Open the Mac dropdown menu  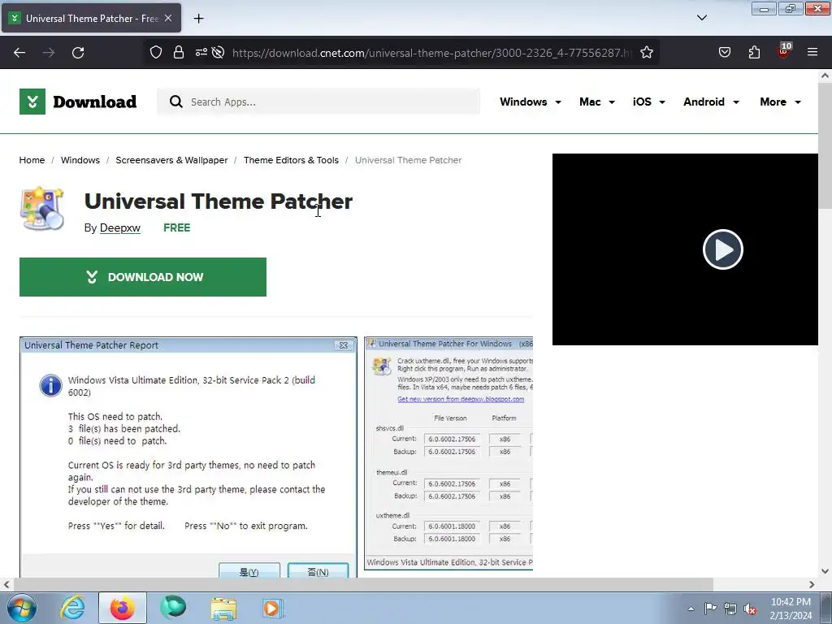(x=597, y=102)
